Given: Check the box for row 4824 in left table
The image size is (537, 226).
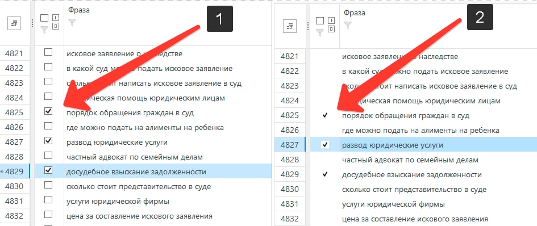Looking at the screenshot, I should pyautogui.click(x=48, y=96).
